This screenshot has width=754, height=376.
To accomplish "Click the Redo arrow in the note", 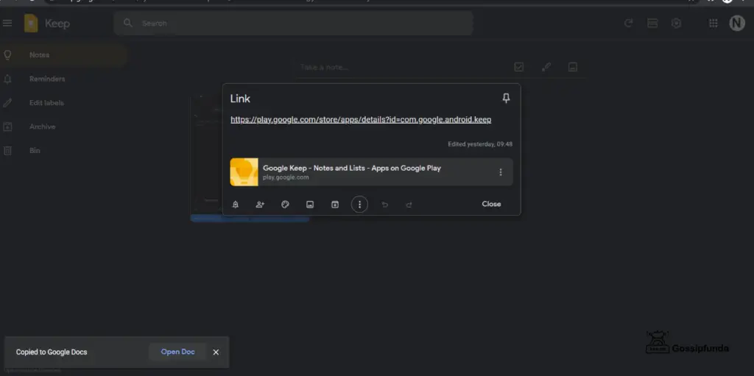I will point(409,205).
